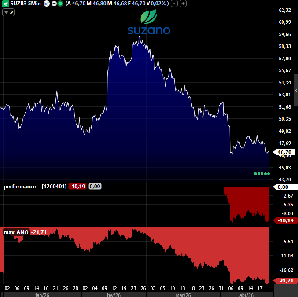Click date label 31 on time axis
The height and width of the screenshot is (297, 298).
click(x=221, y=288)
